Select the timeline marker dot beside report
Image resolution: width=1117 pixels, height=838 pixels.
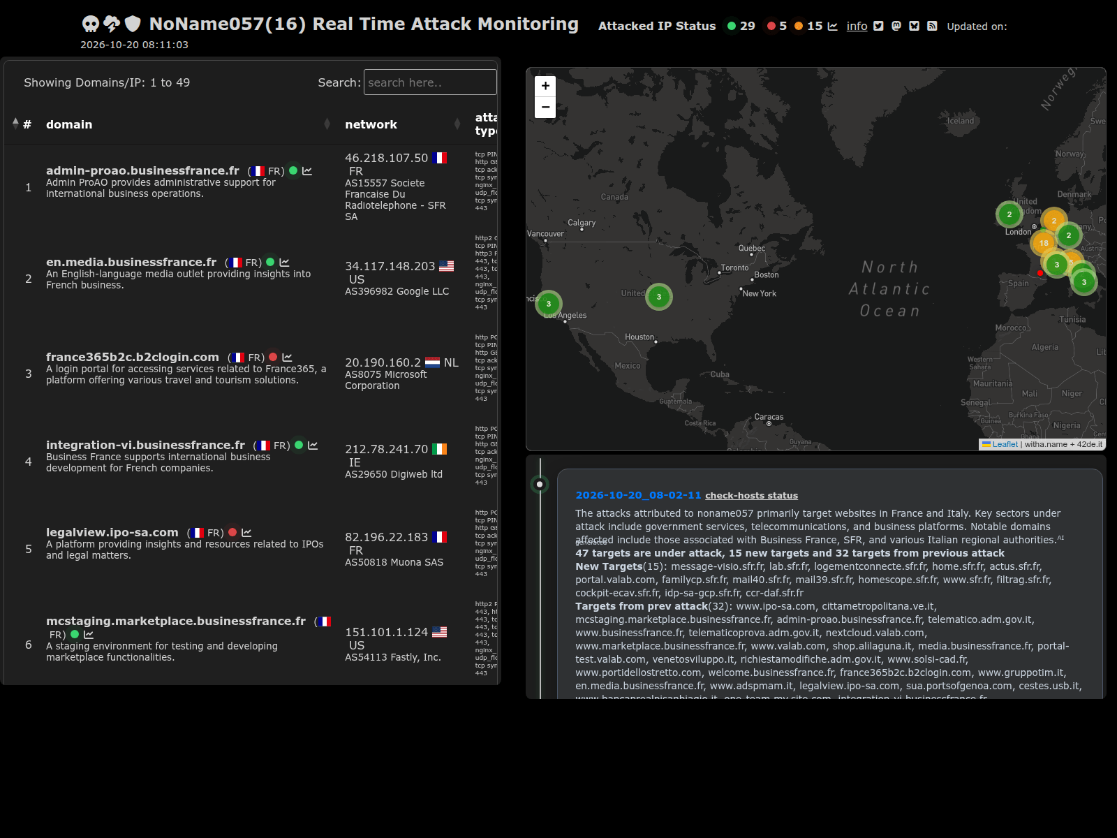[540, 484]
